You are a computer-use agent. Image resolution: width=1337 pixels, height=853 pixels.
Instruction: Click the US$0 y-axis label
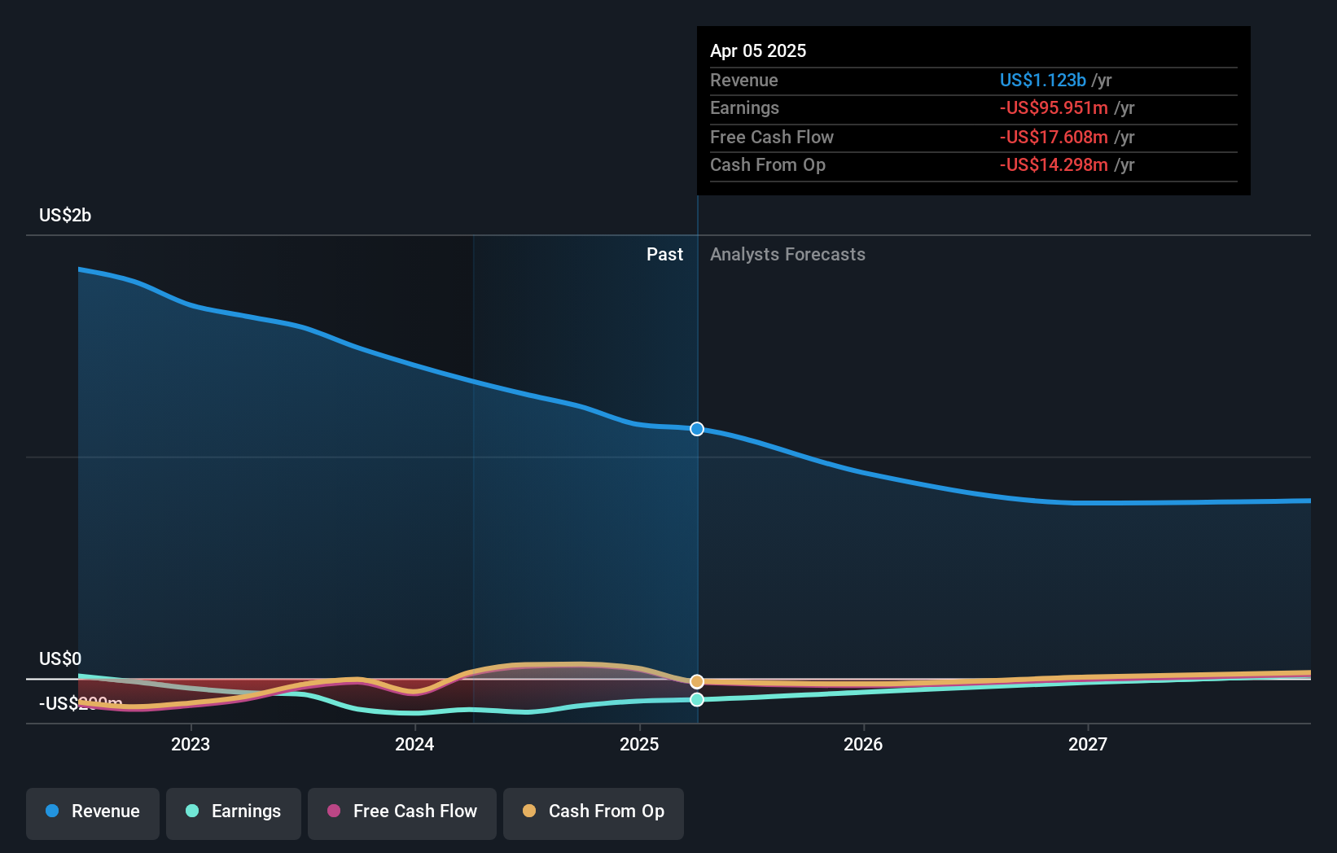(60, 658)
